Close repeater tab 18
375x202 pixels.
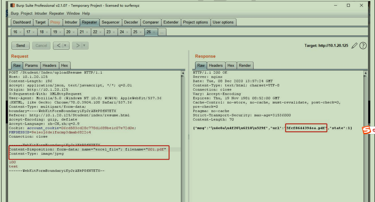tap(47, 32)
